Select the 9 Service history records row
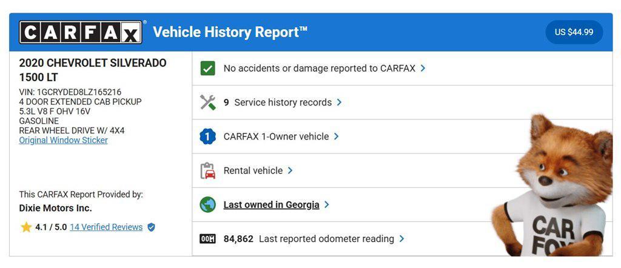Image resolution: width=621 pixels, height=268 pixels. coord(402,102)
